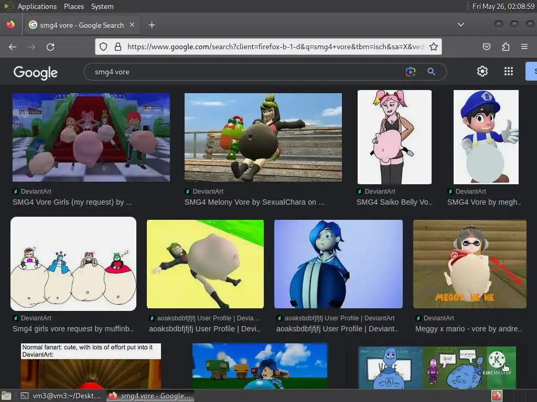537x402 pixels.
Task: Search by image with Google Lens
Action: tap(410, 71)
